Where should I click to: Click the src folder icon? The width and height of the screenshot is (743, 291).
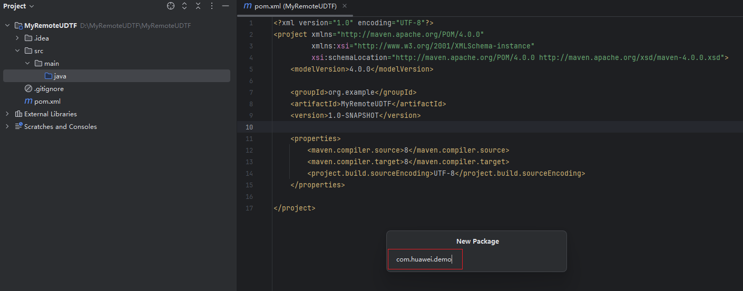click(x=28, y=51)
